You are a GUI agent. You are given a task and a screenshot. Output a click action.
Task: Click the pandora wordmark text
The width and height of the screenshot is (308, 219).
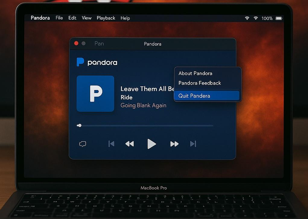click(x=102, y=63)
